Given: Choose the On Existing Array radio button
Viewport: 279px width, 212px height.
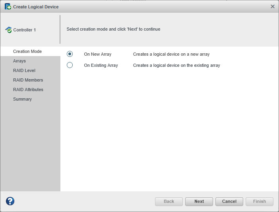Looking at the screenshot, I should (x=70, y=65).
